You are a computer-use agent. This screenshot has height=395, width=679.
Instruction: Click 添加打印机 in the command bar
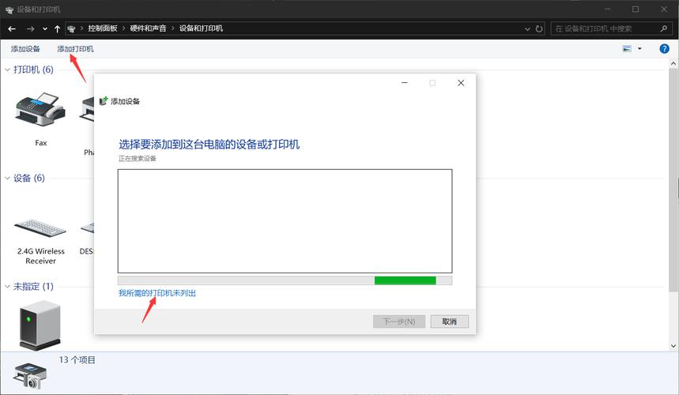click(75, 49)
